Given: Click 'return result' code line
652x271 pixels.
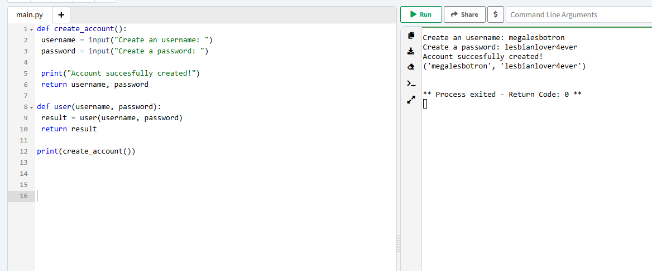Looking at the screenshot, I should pyautogui.click(x=69, y=129).
